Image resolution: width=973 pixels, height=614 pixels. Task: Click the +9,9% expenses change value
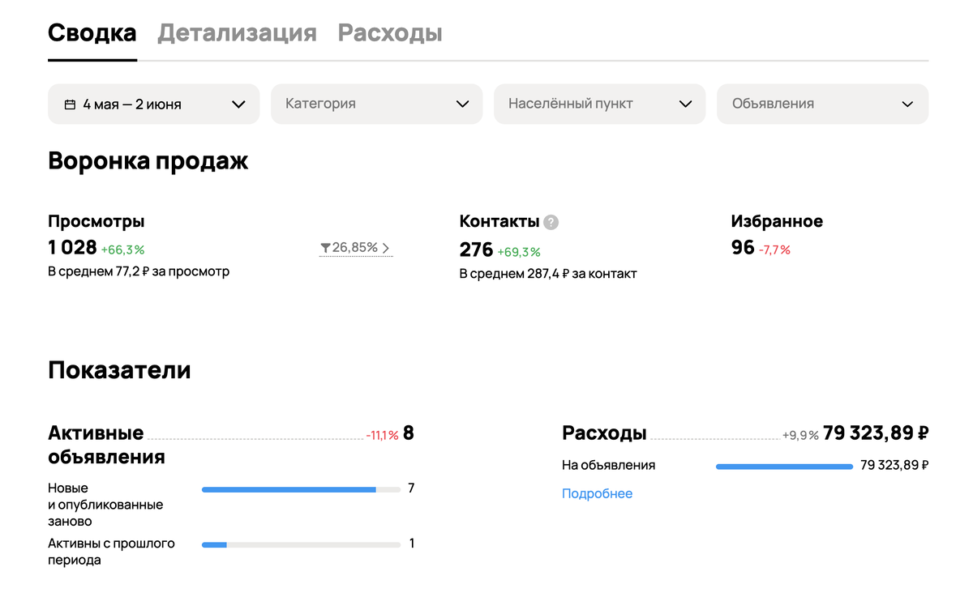point(800,435)
